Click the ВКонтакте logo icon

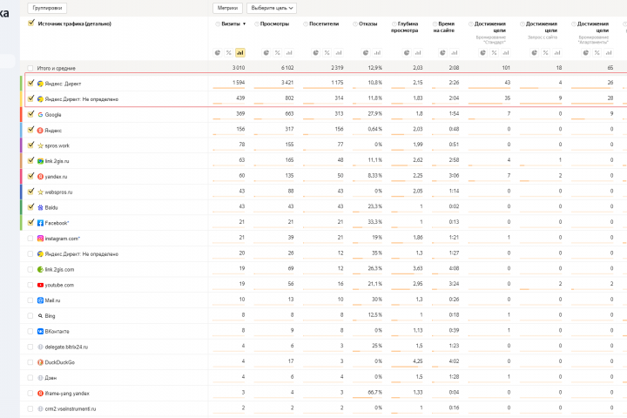point(40,331)
